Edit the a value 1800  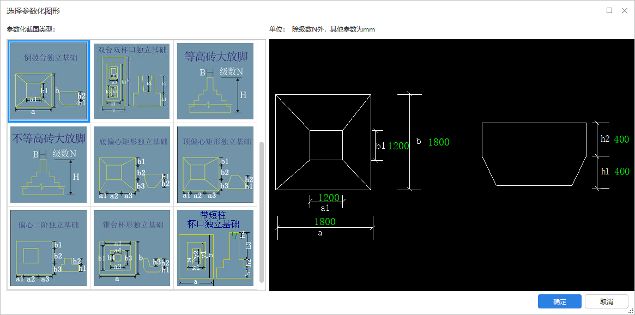pyautogui.click(x=325, y=221)
